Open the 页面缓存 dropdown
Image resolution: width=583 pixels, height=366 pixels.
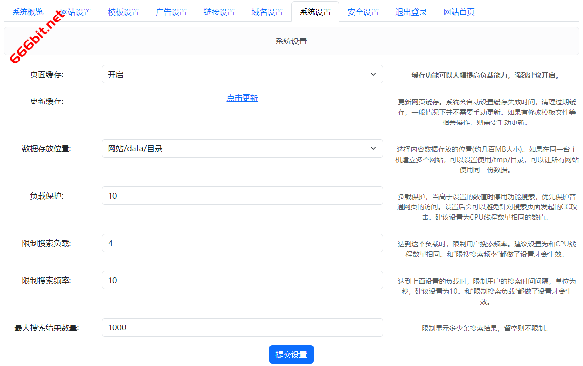242,74
